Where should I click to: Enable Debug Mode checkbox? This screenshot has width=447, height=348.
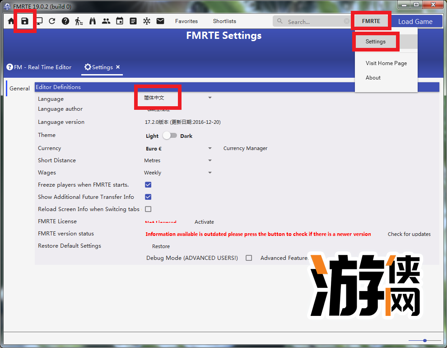[x=249, y=258]
